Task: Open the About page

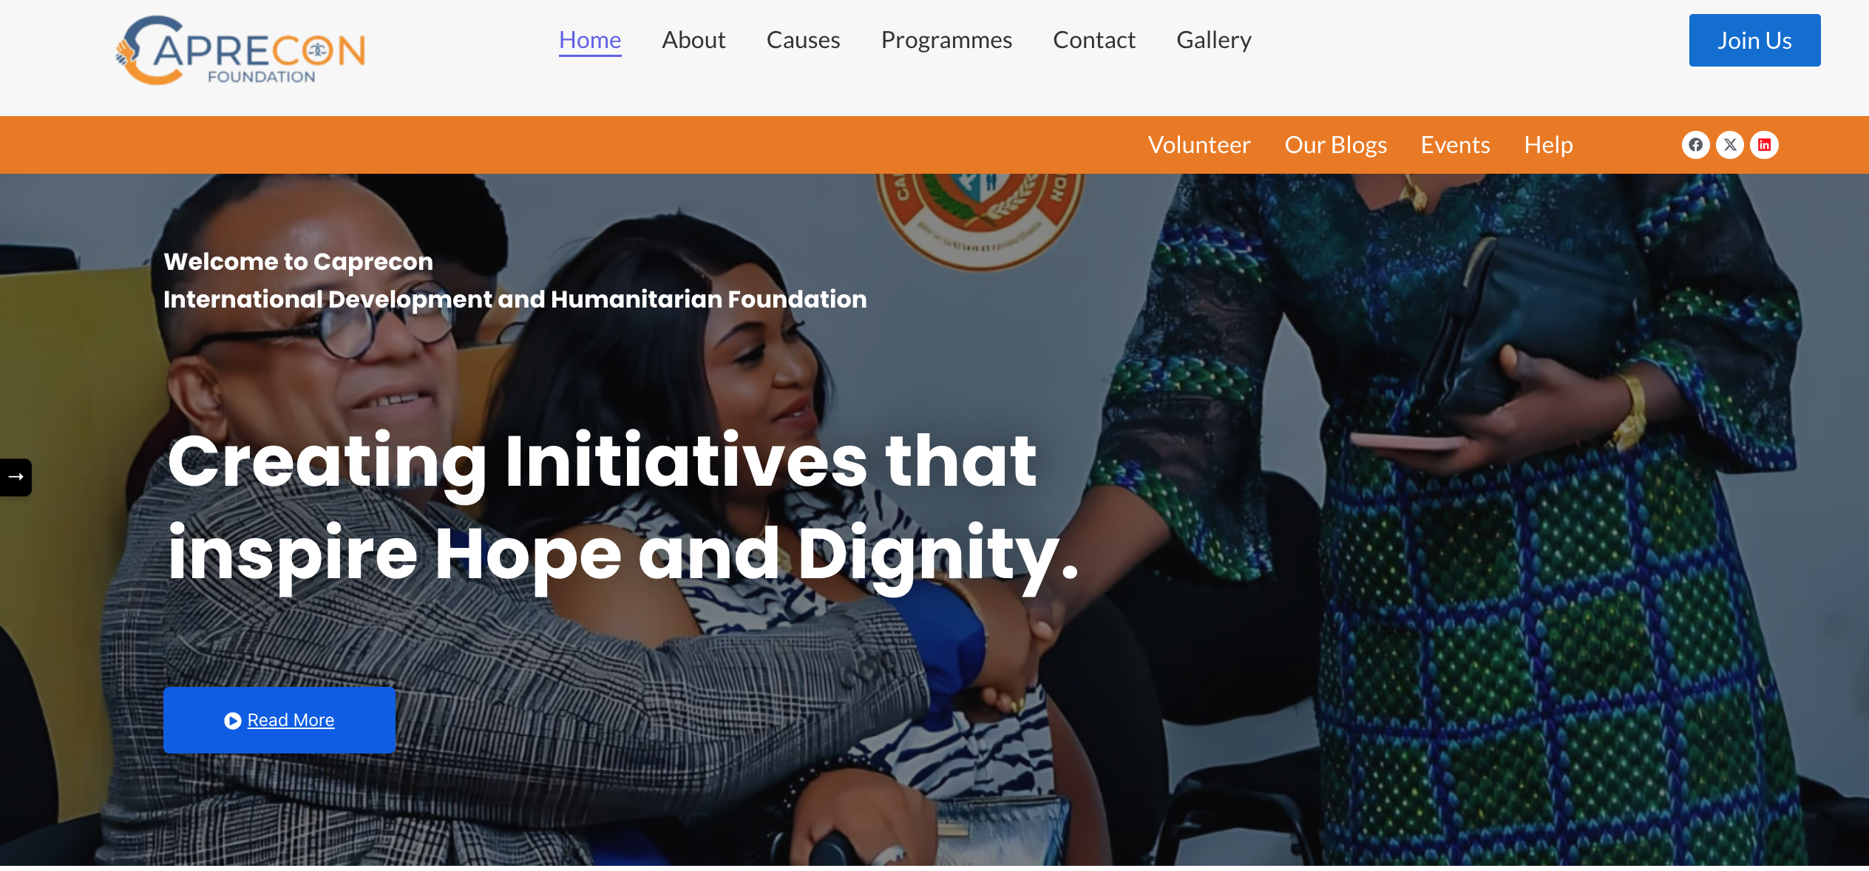Action: [x=693, y=40]
